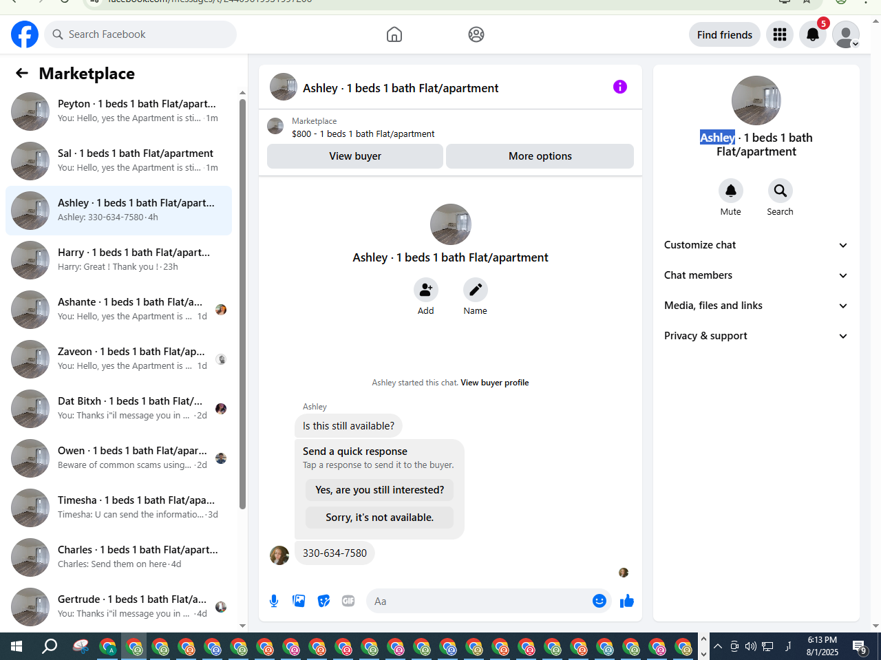881x660 pixels.
Task: Click the apartment thumbnail in the right panel
Action: (x=756, y=100)
